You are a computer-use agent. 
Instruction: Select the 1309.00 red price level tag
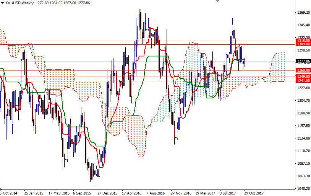click(303, 45)
